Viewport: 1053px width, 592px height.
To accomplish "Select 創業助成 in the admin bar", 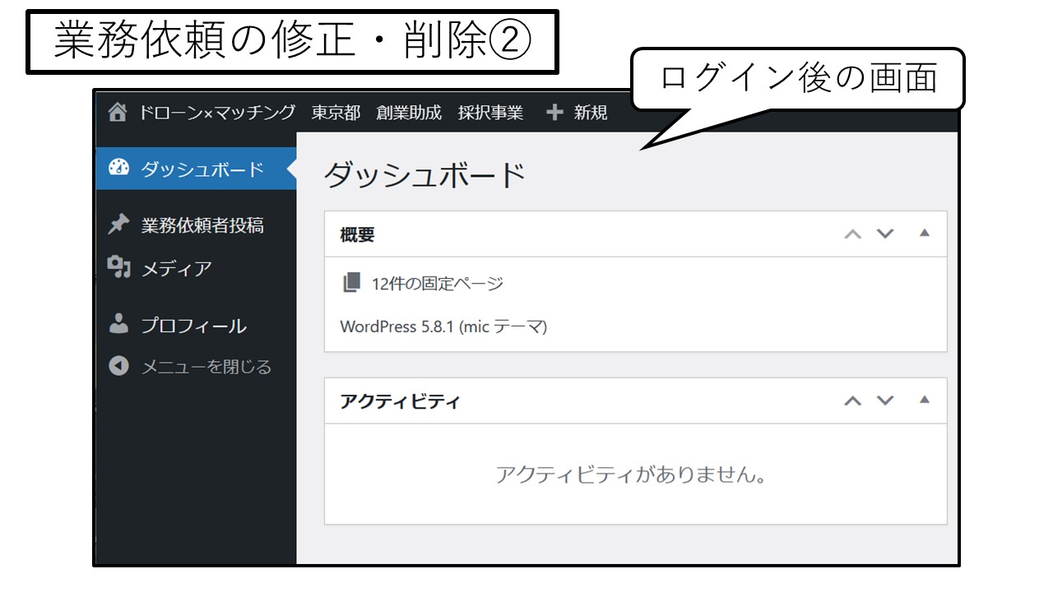I will (x=409, y=113).
